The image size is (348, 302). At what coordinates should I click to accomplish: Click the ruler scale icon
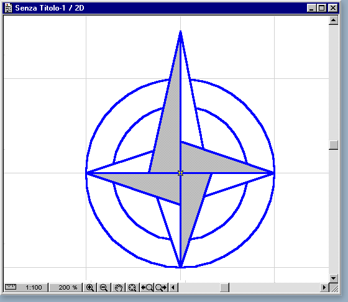click(x=11, y=287)
